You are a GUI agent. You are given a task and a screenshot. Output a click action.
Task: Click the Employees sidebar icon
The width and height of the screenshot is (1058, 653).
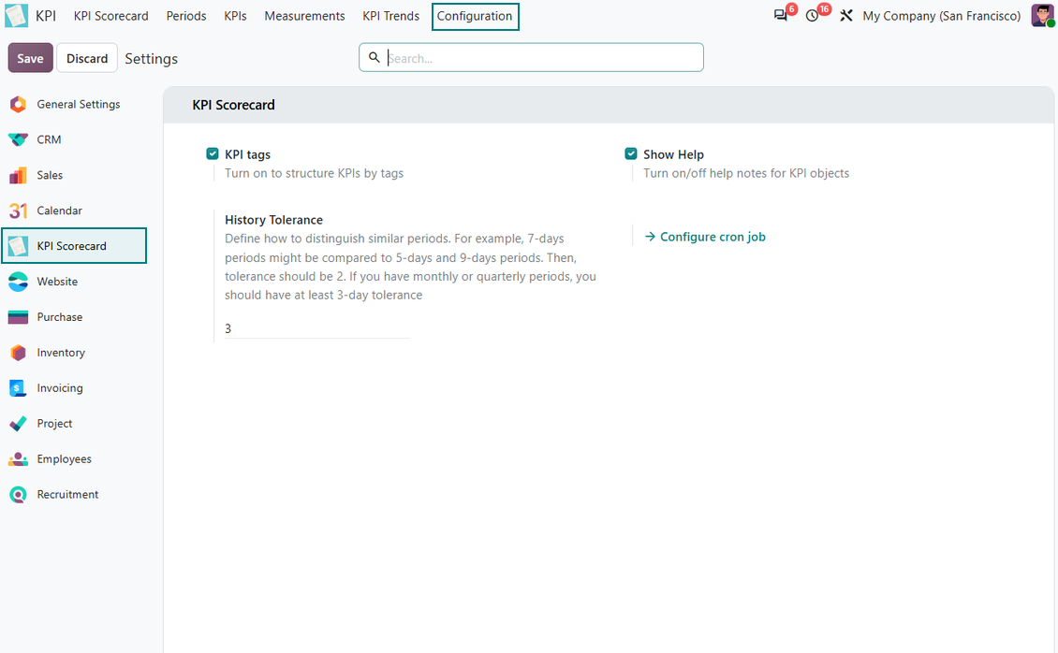click(18, 459)
